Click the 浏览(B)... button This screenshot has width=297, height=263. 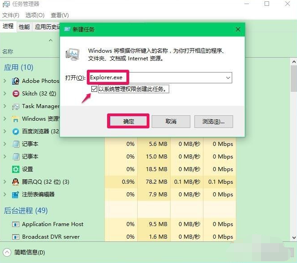213,121
